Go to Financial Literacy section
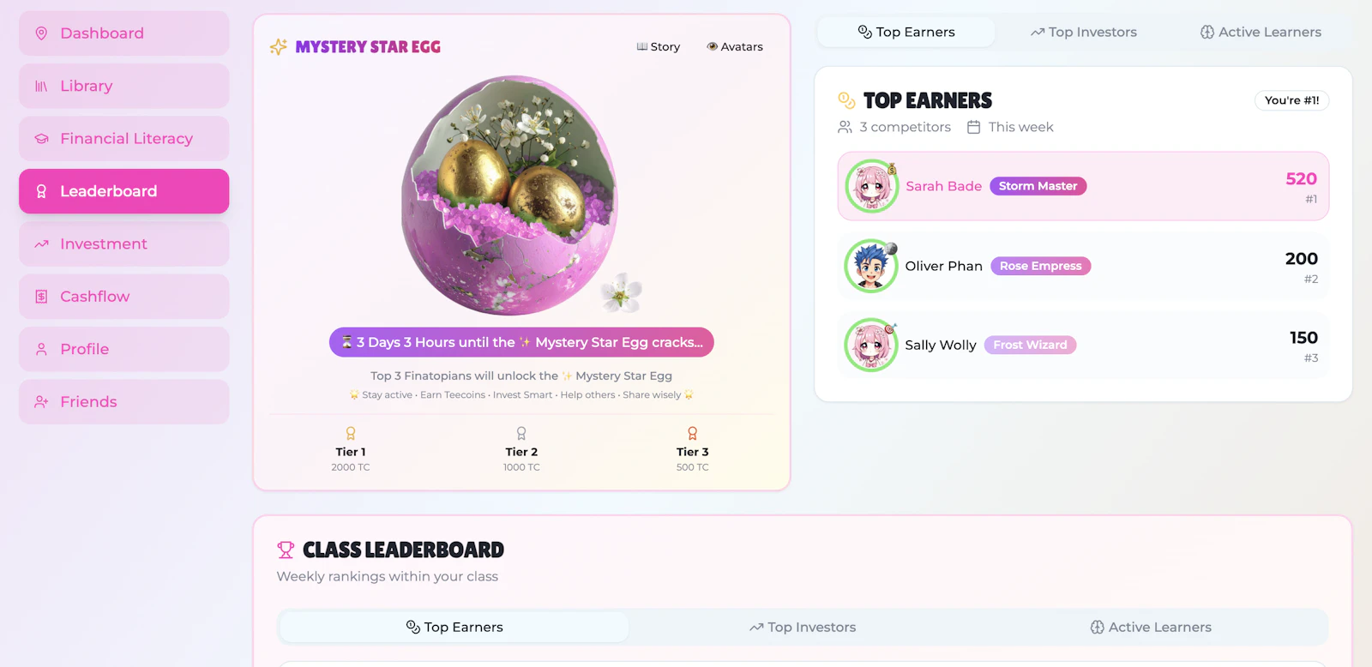The image size is (1372, 667). 123,139
